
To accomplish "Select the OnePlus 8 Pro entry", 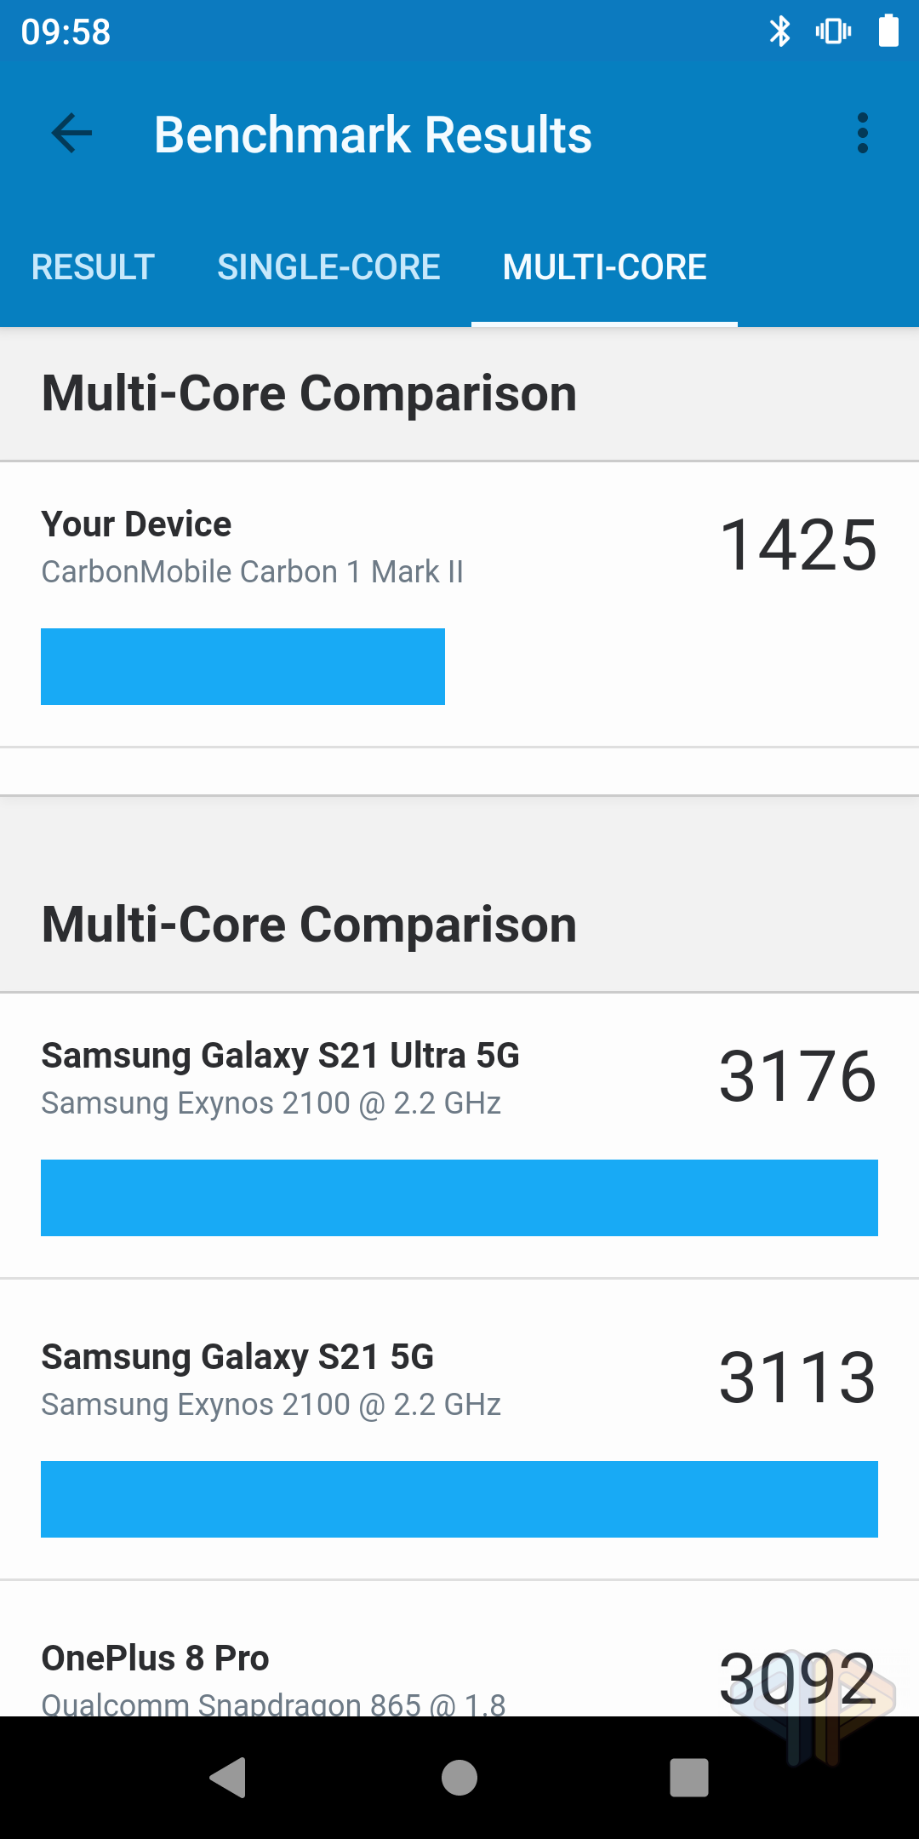I will click(156, 1659).
